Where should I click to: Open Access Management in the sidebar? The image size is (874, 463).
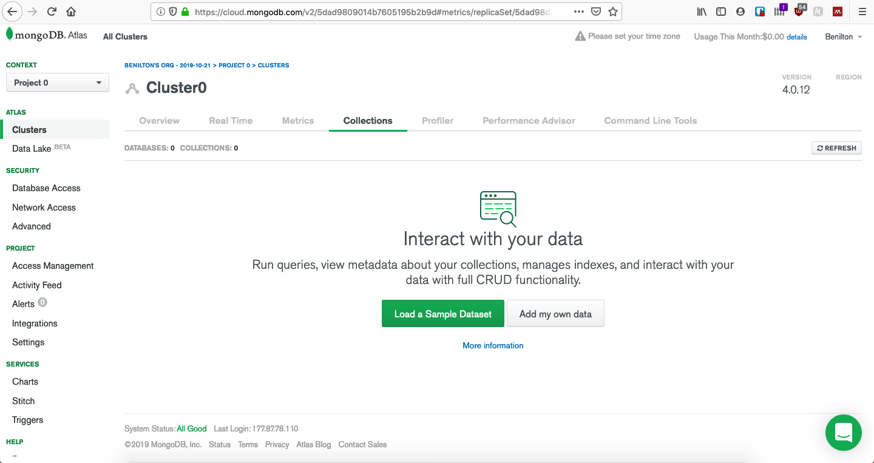pos(53,266)
